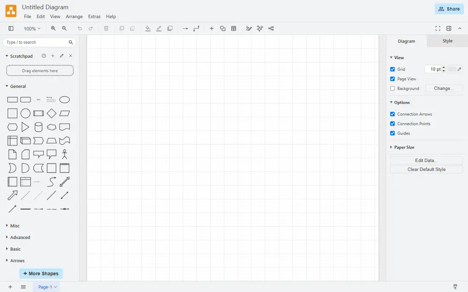This screenshot has height=292, width=468.
Task: Expand the Arrows shapes section
Action: pyautogui.click(x=15, y=261)
